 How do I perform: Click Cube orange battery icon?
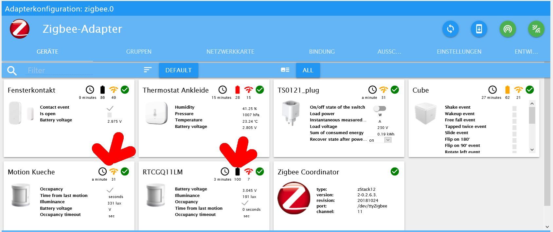[x=507, y=90]
